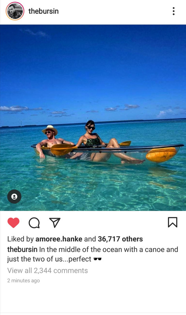Screen dimensions: 186x315
Task: Unlike the post with the red heart
Action: pos(13,222)
